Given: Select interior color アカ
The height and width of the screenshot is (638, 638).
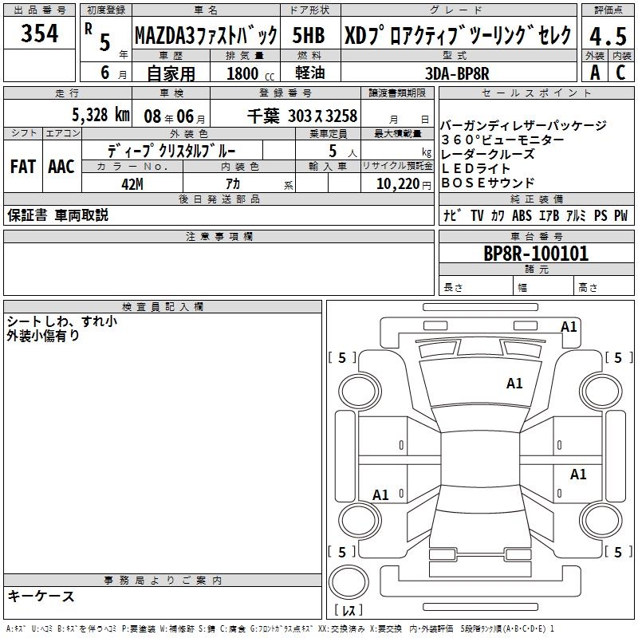Looking at the screenshot, I should click(233, 184).
